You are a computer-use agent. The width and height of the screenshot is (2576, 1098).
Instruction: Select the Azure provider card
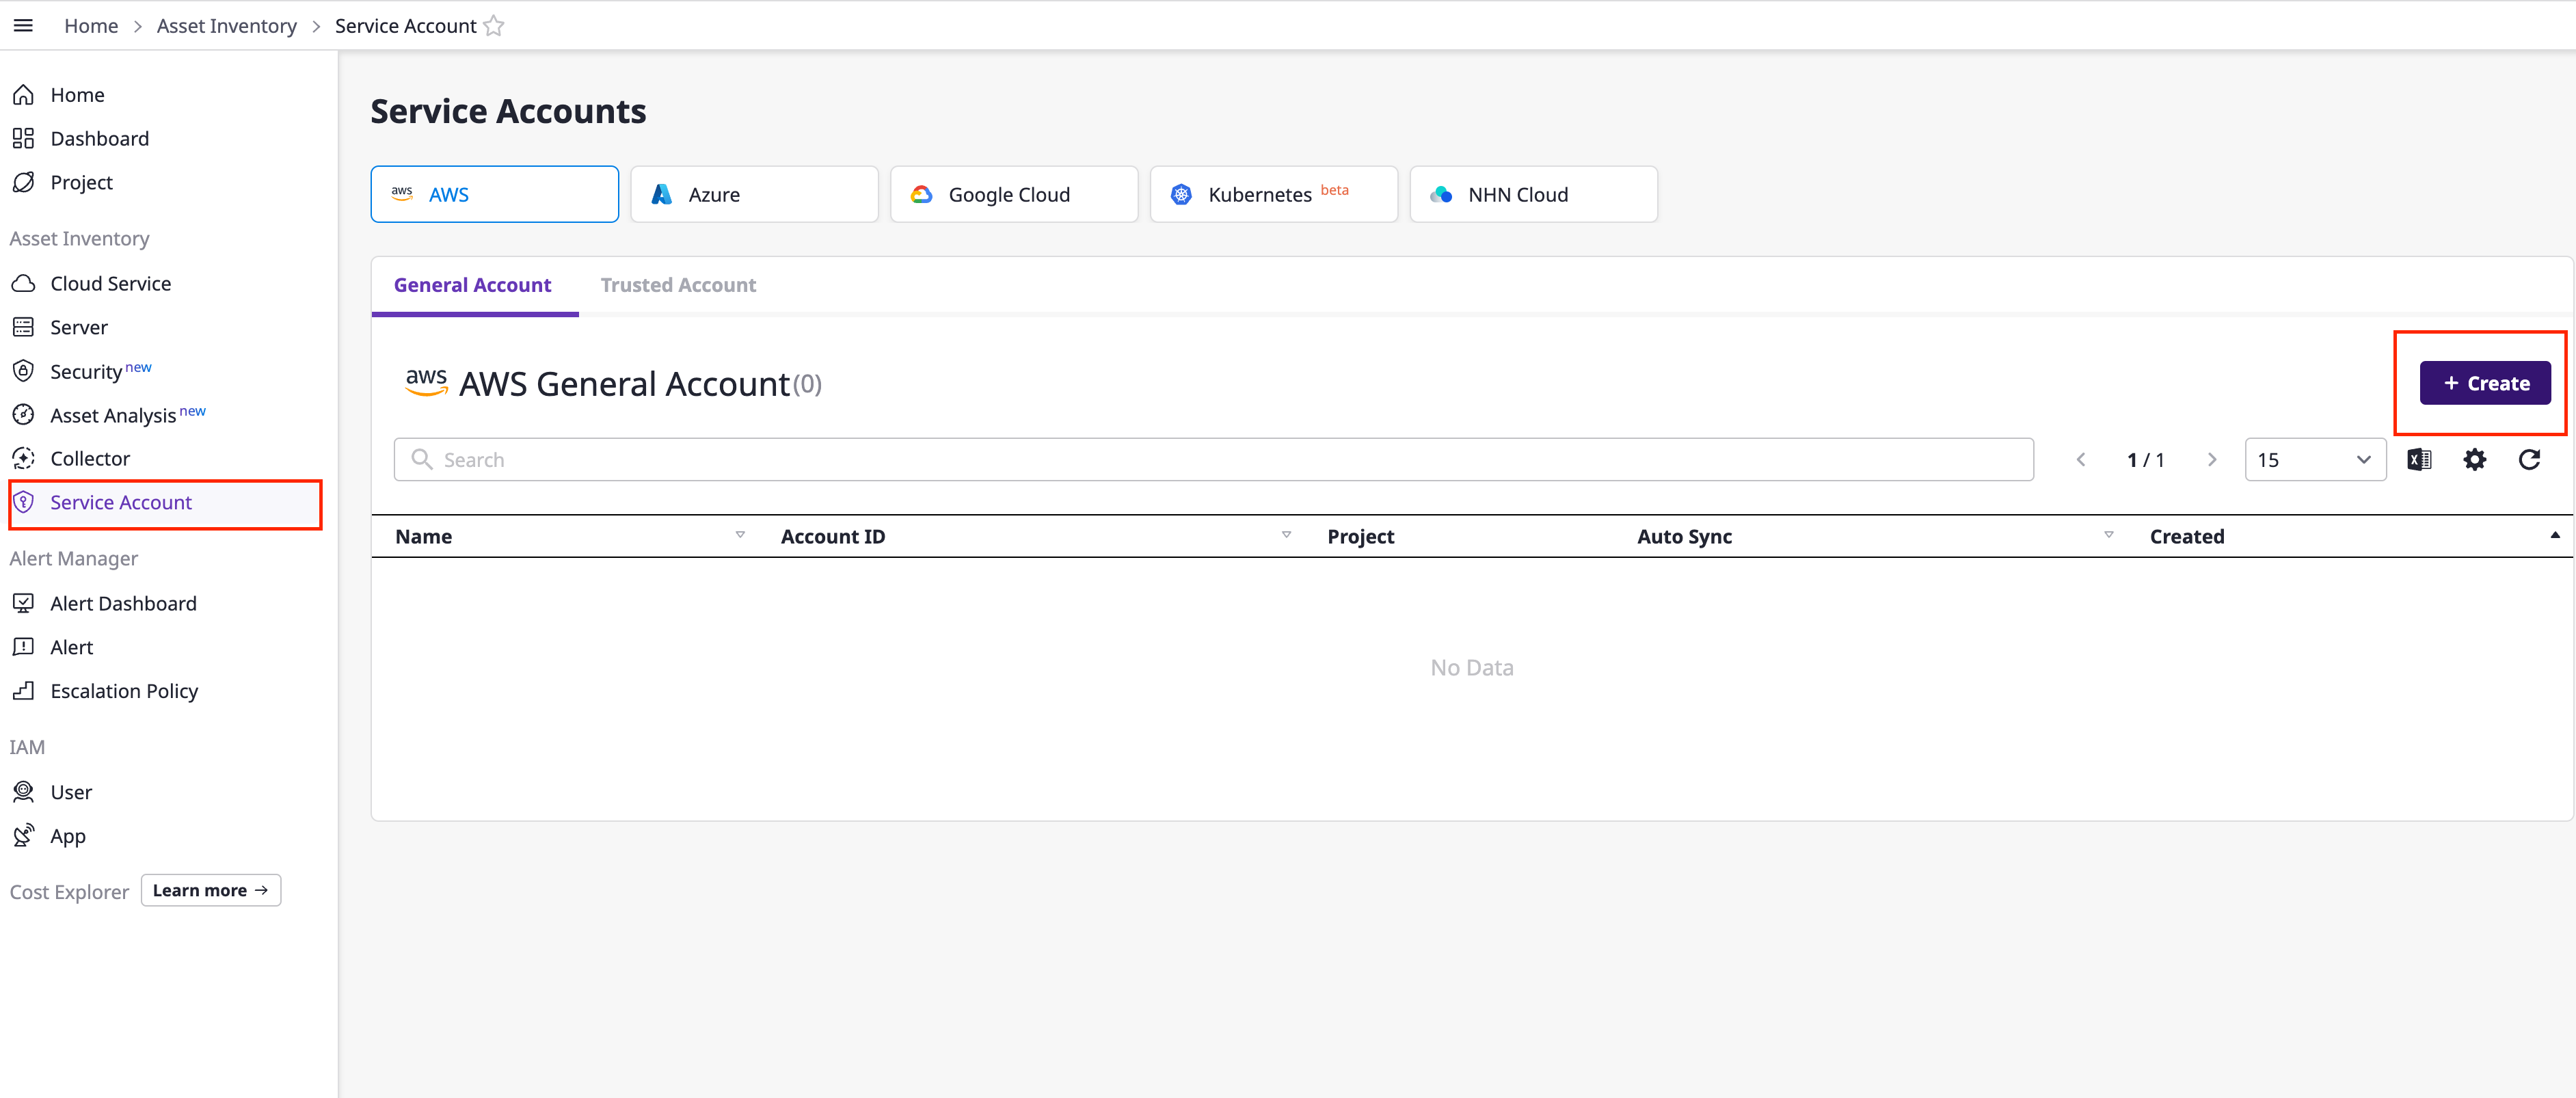(x=754, y=194)
